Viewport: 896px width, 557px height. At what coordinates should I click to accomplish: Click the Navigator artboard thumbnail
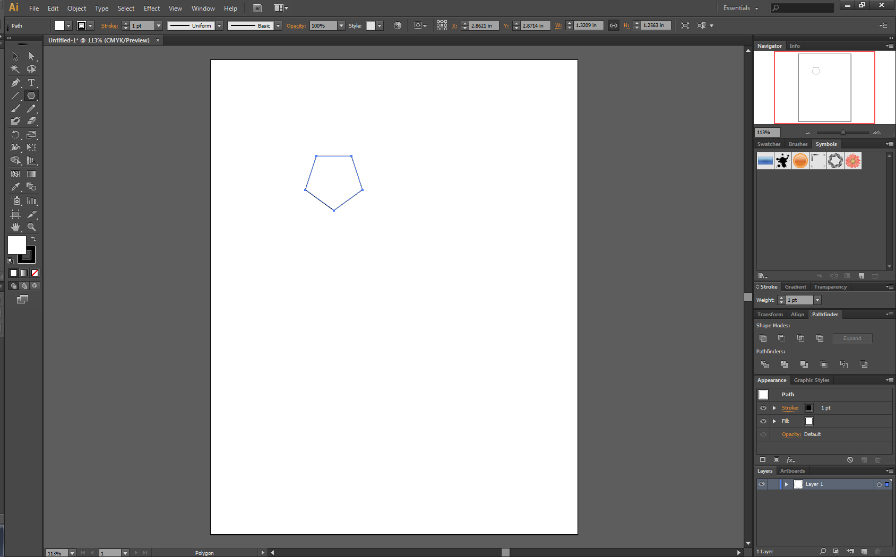pyautogui.click(x=824, y=88)
